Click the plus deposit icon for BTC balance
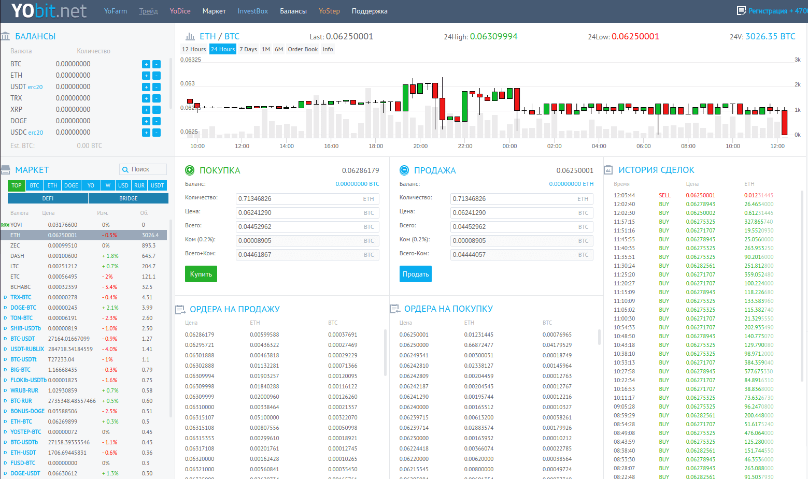The width and height of the screenshot is (808, 479). pos(146,64)
